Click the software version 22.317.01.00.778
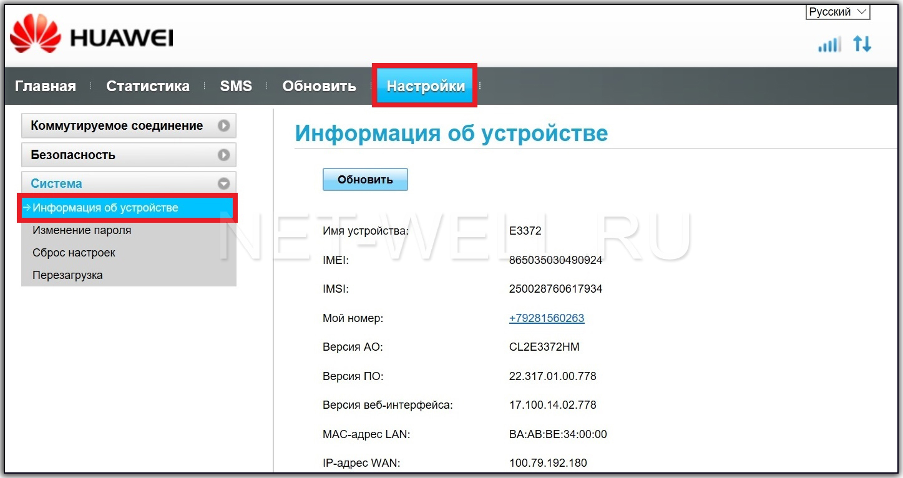The height and width of the screenshot is (478, 903). (x=553, y=376)
